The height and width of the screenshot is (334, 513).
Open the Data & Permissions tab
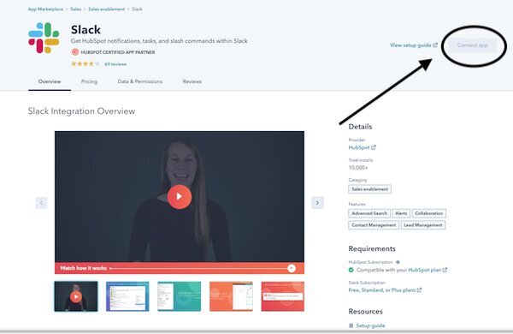click(139, 81)
